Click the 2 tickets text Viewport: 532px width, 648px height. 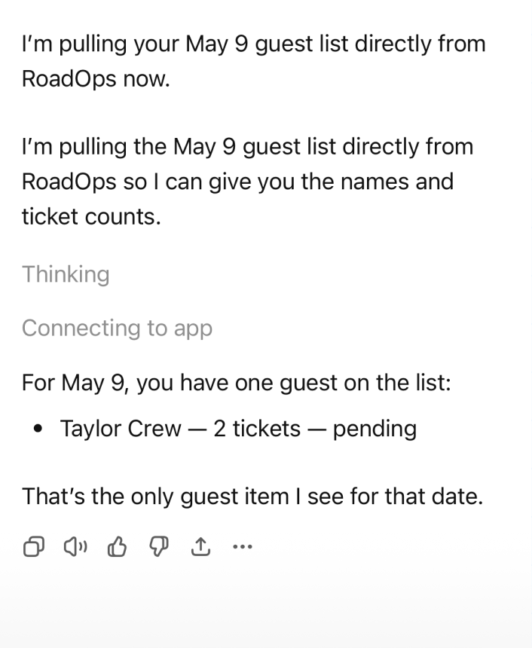257,429
